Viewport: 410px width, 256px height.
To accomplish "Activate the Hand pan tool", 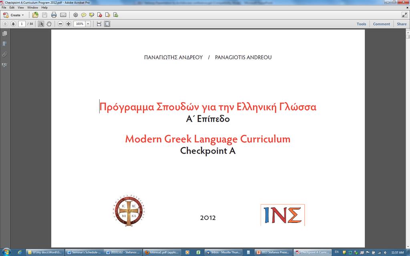I will (49, 24).
